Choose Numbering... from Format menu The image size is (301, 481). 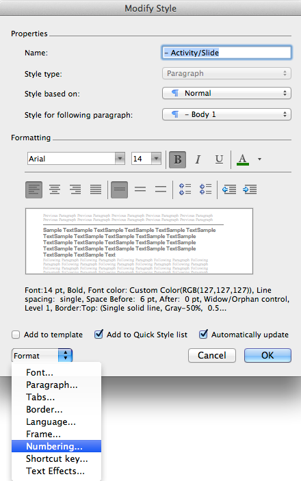coord(56,446)
